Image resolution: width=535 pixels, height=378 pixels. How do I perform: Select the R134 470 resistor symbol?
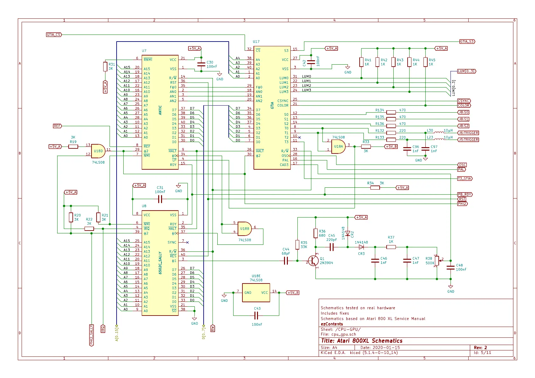click(x=391, y=112)
